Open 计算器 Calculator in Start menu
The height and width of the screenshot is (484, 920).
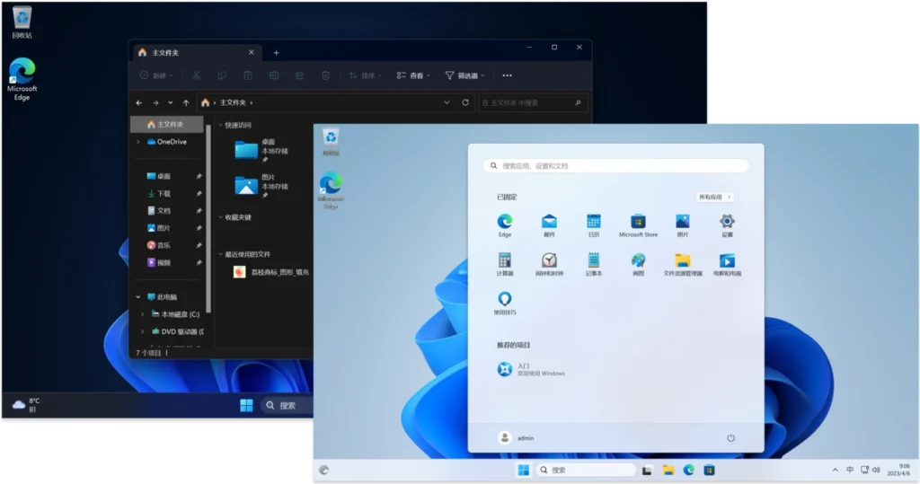click(505, 264)
